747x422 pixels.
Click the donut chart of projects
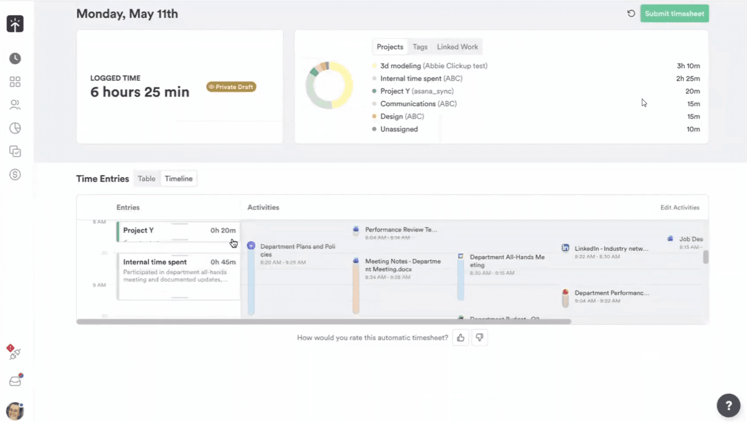tap(329, 85)
